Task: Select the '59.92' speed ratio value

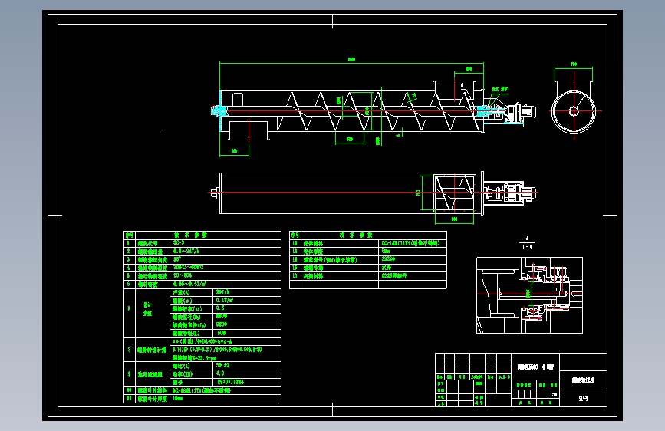Action: pos(222,365)
